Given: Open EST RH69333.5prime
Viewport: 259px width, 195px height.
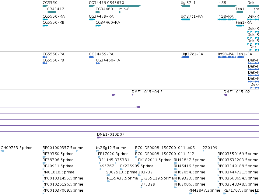Looking at the screenshot, I should (x=190, y=178).
